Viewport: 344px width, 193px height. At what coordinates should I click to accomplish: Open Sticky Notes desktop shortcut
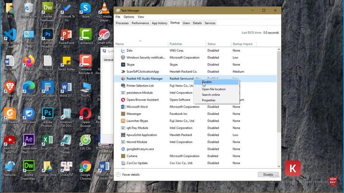pos(66,63)
